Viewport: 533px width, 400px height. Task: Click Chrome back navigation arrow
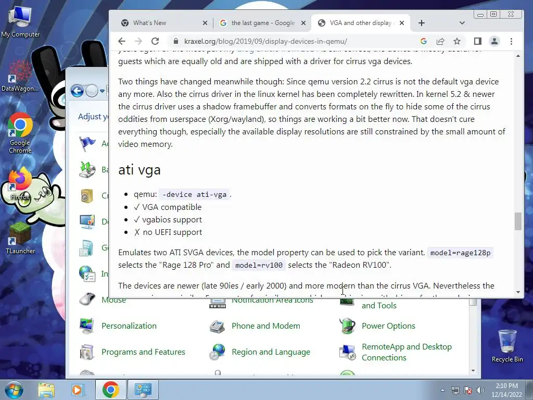122,41
